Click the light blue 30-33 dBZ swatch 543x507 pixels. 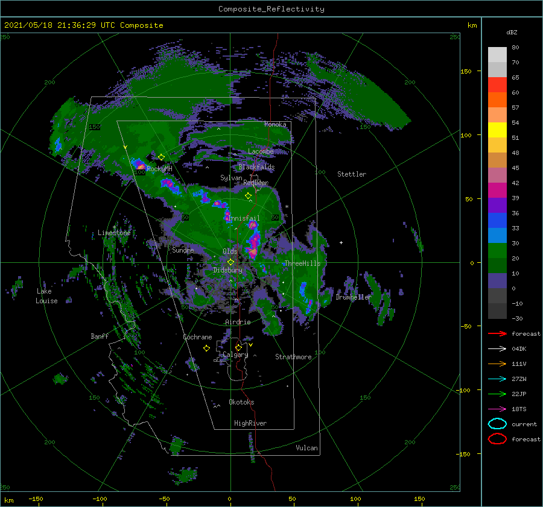coord(497,235)
